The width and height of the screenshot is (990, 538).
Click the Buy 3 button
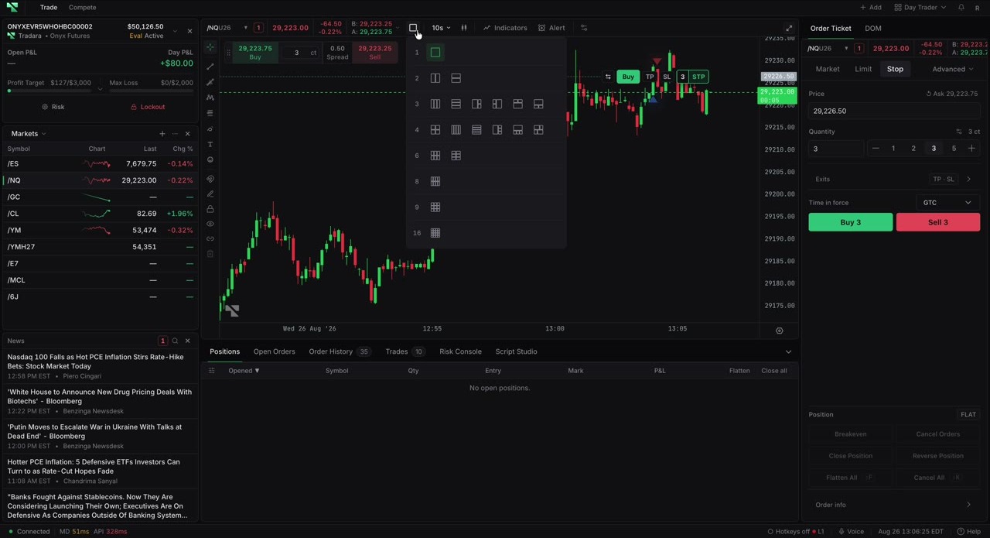point(851,222)
